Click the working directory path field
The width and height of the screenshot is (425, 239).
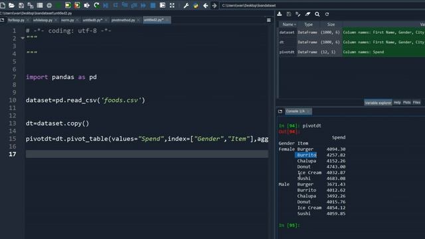[323, 5]
